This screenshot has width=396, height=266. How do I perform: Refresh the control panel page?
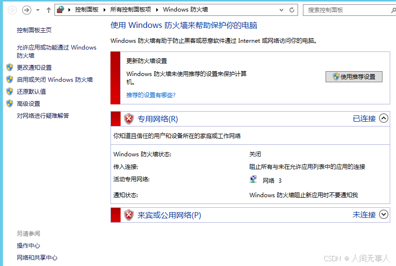(292, 10)
